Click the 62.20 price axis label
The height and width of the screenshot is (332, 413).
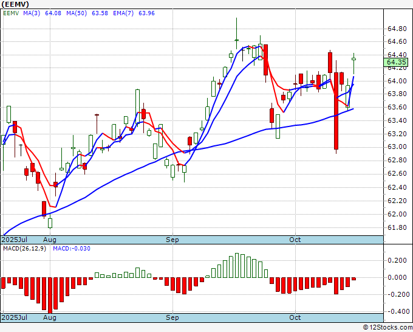(x=397, y=201)
